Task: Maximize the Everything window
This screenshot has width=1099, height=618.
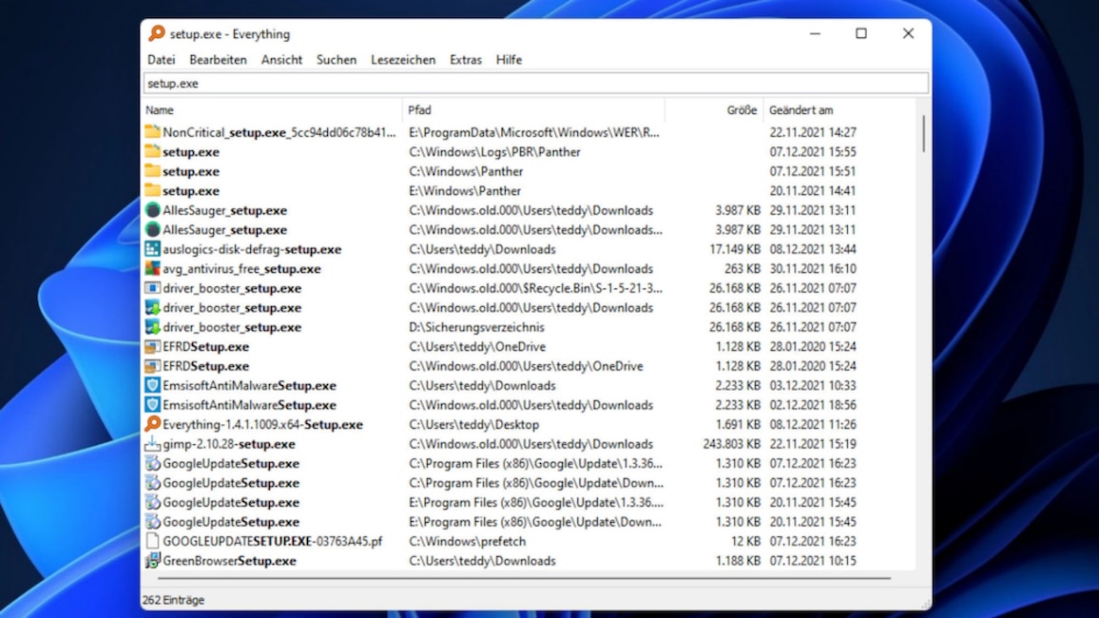Action: pos(861,33)
